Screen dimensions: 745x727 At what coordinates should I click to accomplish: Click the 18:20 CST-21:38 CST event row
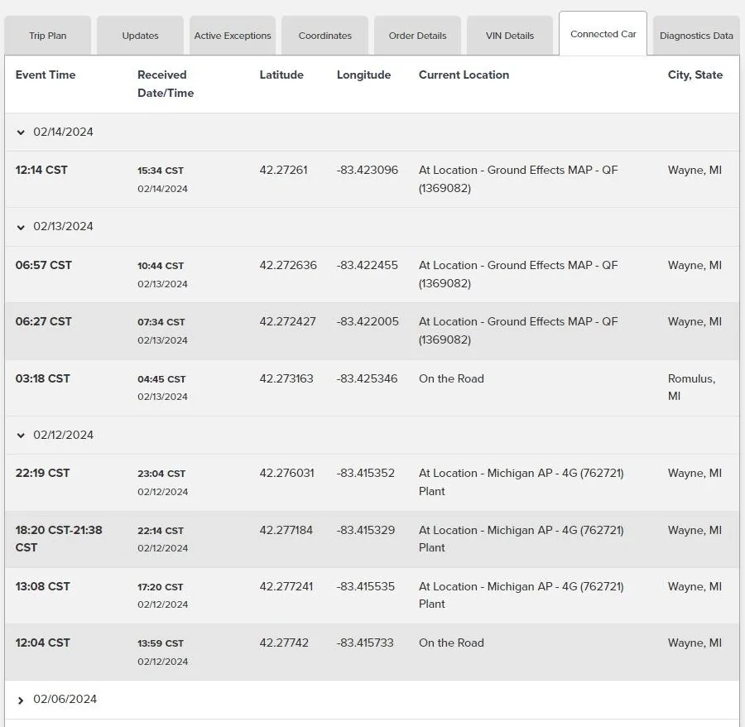372,539
